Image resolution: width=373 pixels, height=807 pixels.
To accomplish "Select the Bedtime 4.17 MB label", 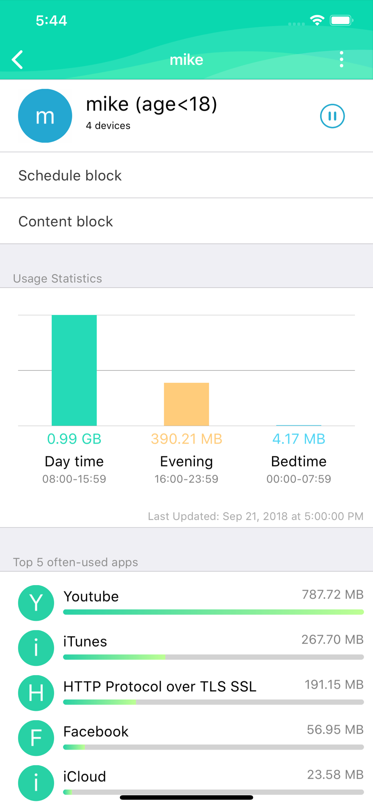I will [x=299, y=439].
